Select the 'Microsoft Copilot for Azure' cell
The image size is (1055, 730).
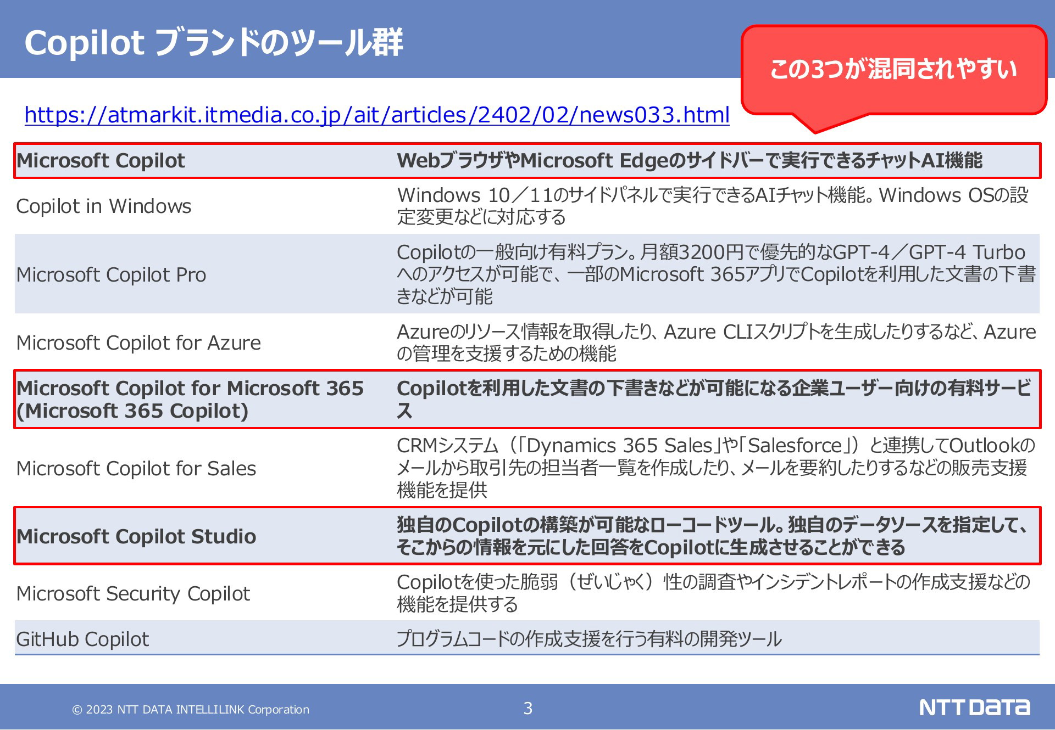[x=138, y=342]
